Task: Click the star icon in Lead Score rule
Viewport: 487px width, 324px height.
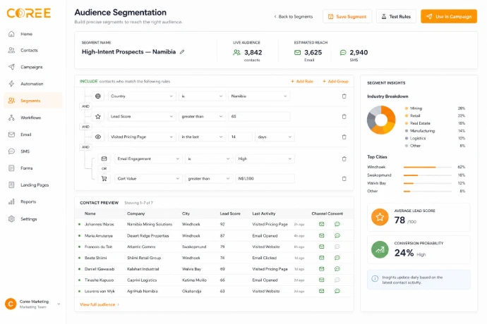Action: 98,117
